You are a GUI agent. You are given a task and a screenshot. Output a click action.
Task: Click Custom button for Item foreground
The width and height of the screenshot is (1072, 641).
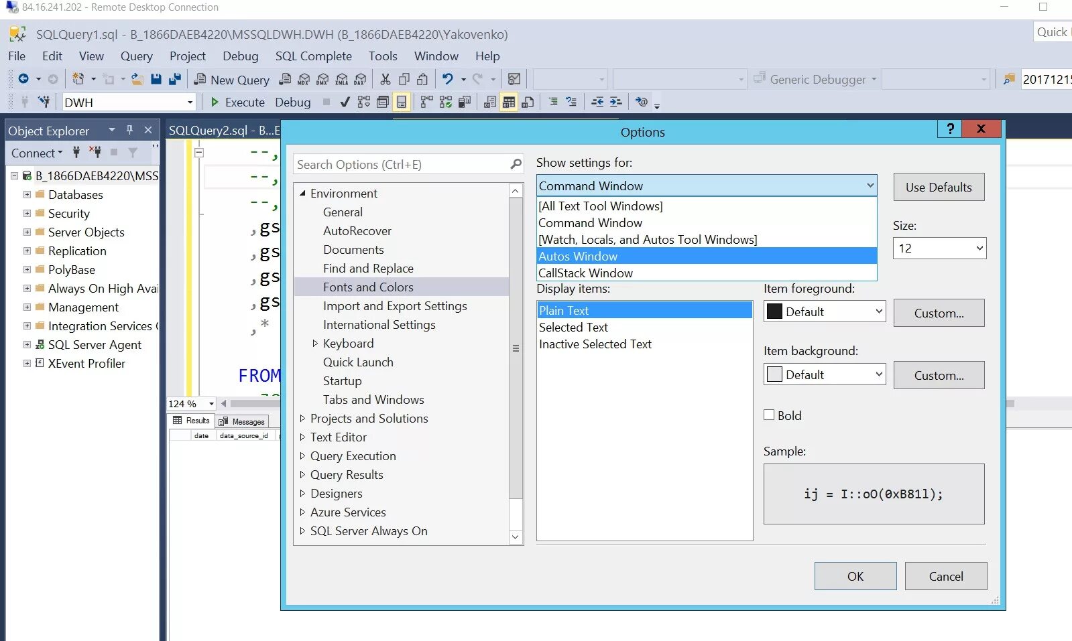click(939, 313)
